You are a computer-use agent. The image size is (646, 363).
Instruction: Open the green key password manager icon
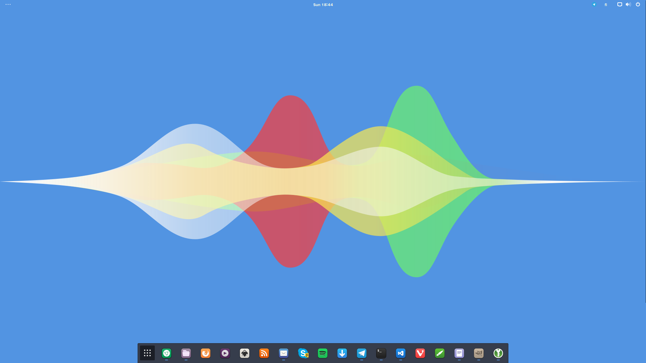point(498,353)
